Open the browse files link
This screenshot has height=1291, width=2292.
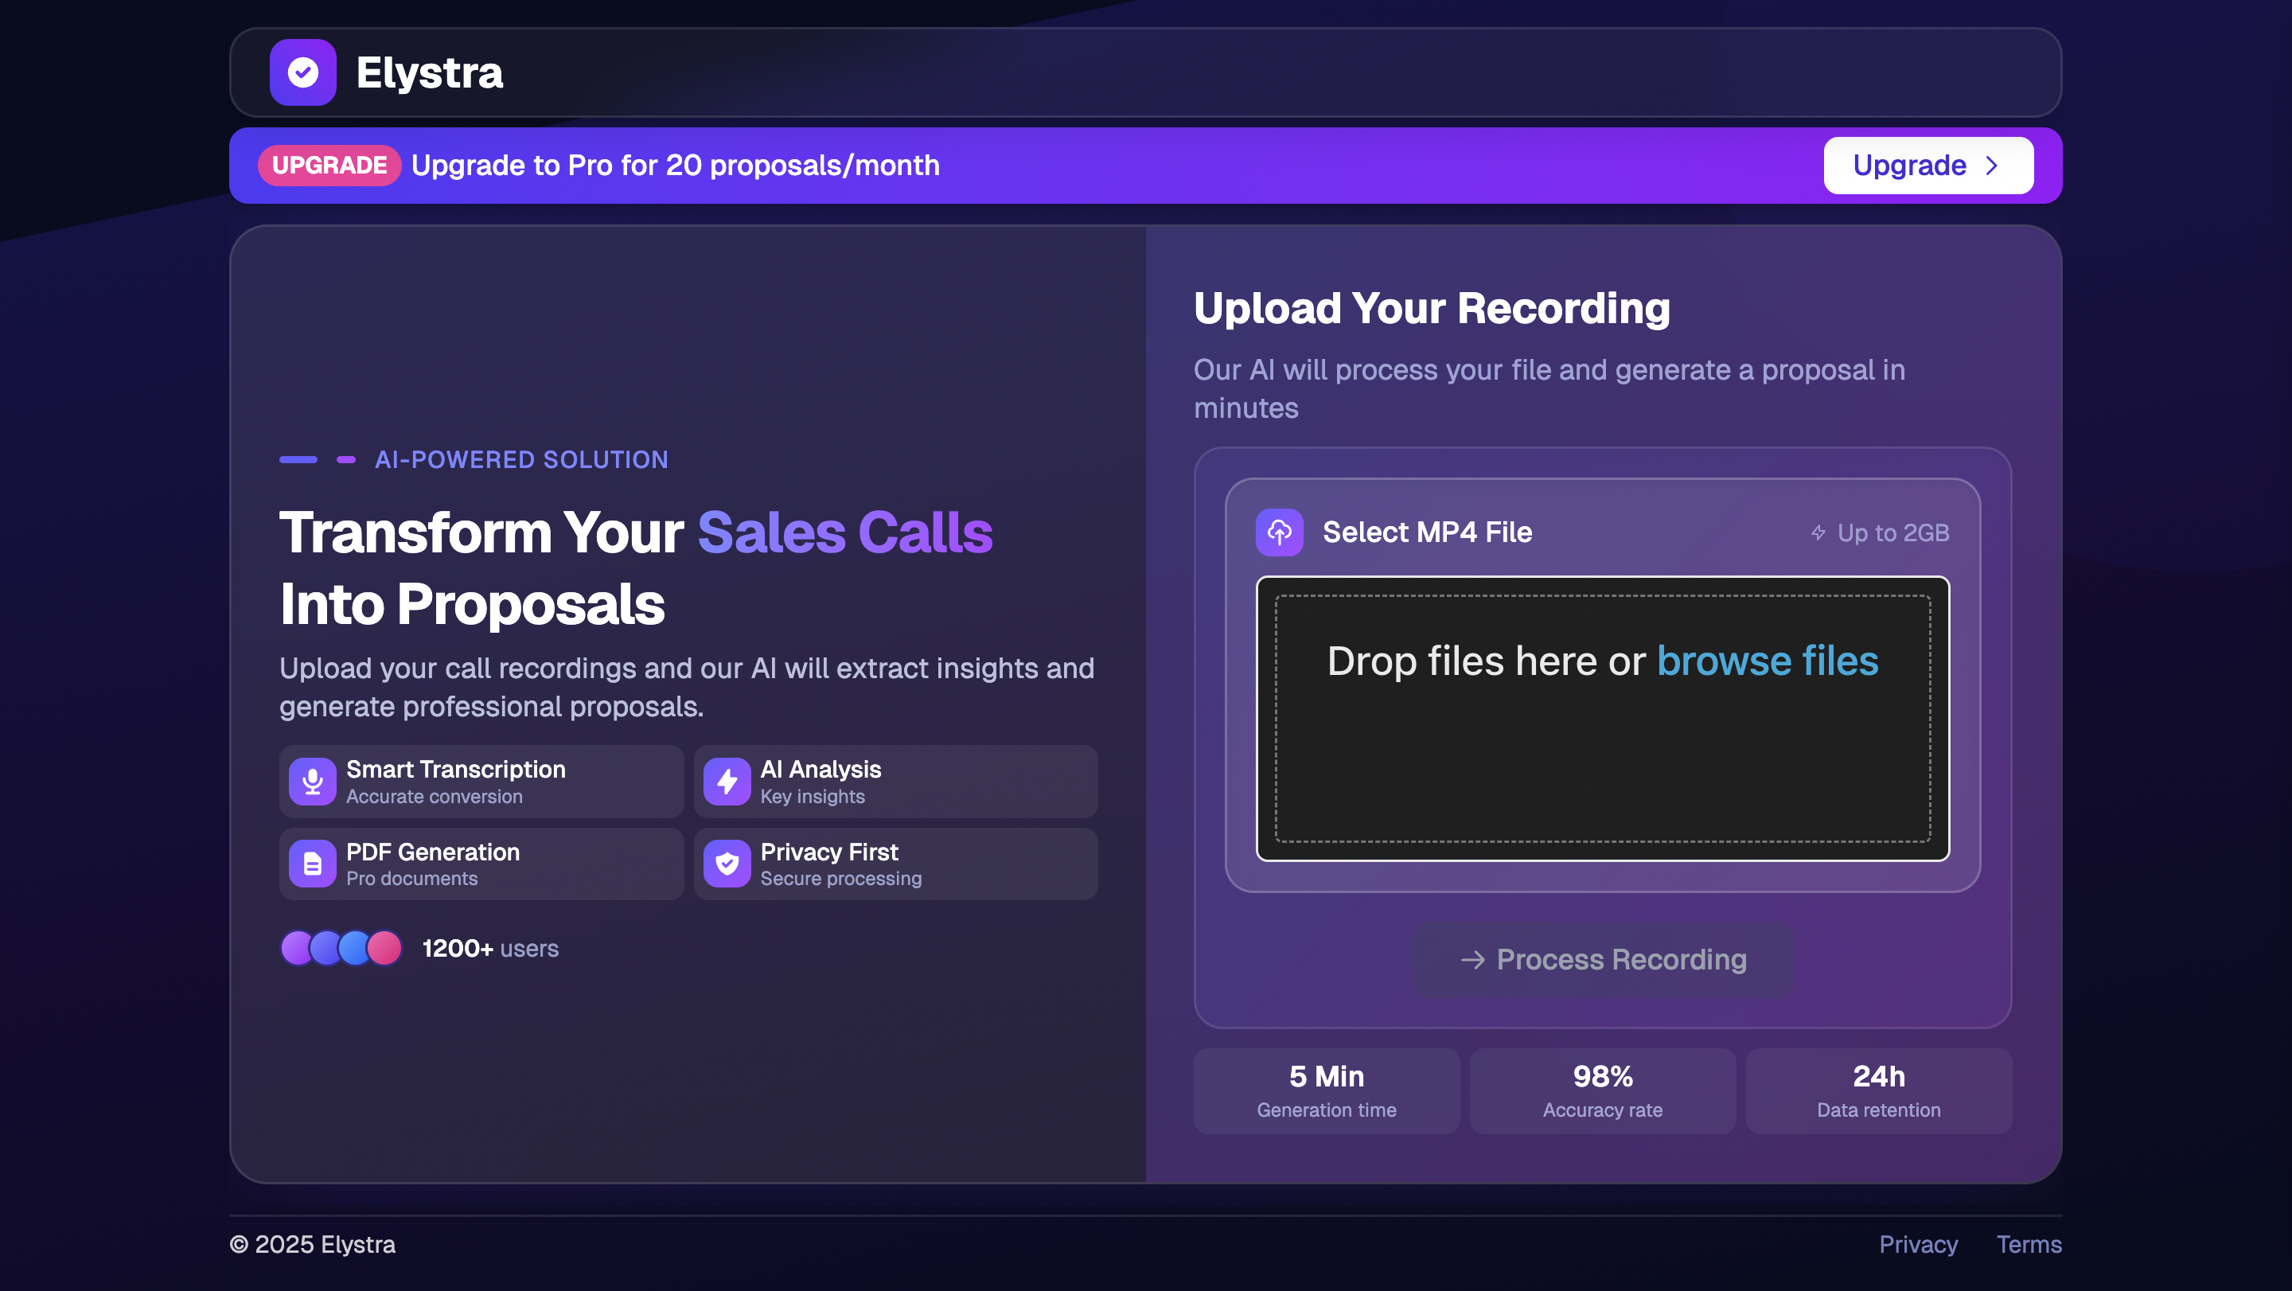coord(1767,660)
